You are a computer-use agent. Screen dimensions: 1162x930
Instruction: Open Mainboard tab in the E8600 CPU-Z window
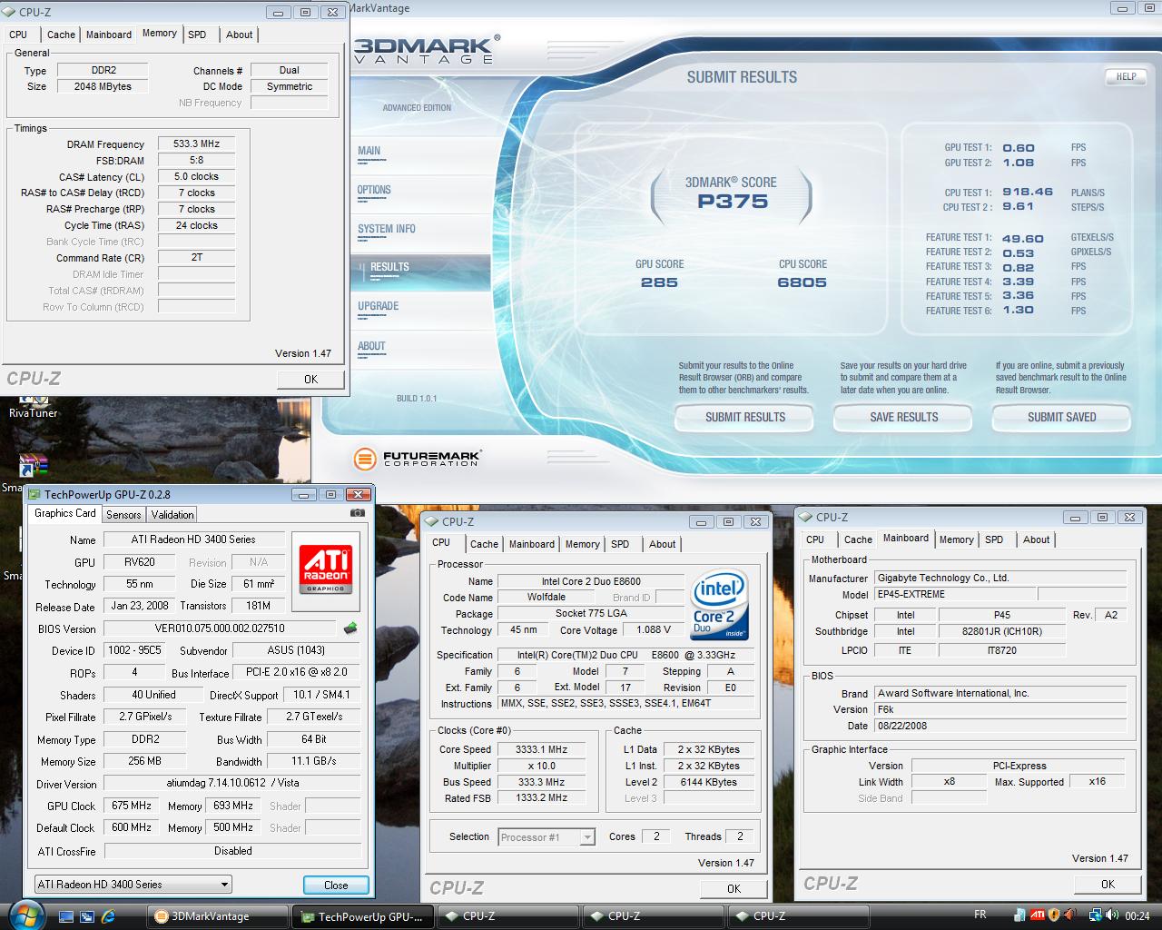coord(531,544)
